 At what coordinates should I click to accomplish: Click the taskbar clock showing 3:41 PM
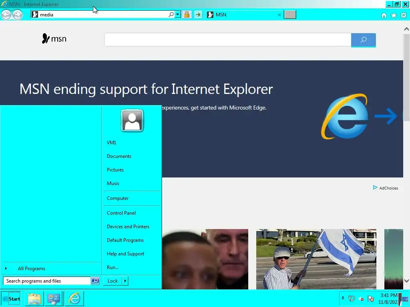point(388,298)
